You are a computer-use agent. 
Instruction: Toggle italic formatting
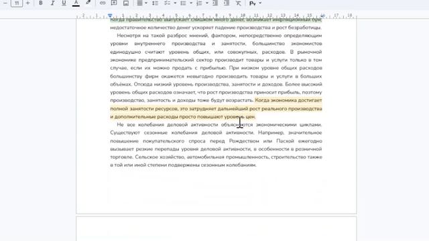[x=52, y=3]
